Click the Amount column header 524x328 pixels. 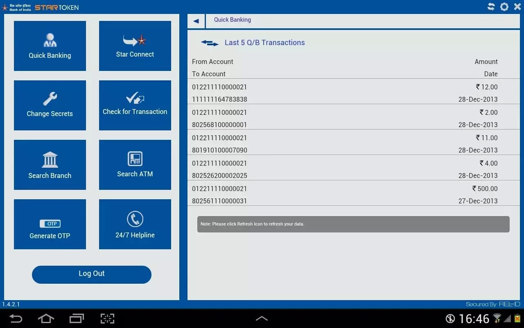click(x=486, y=61)
